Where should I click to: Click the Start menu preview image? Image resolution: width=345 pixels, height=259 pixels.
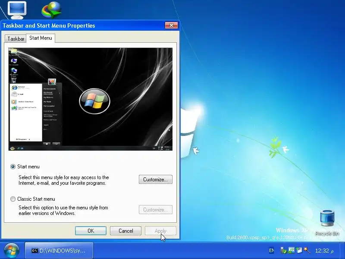click(90, 99)
